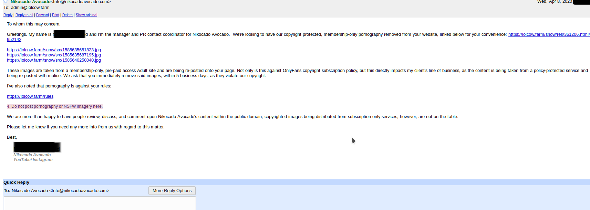The width and height of the screenshot is (590, 210).
Task: Choose Reply to all
Action: click(x=24, y=15)
